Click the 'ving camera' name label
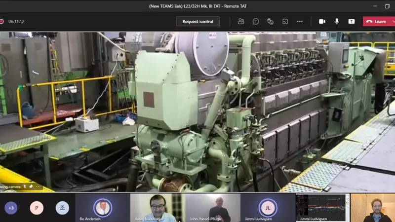The width and height of the screenshot is (395, 222). coord(10,187)
